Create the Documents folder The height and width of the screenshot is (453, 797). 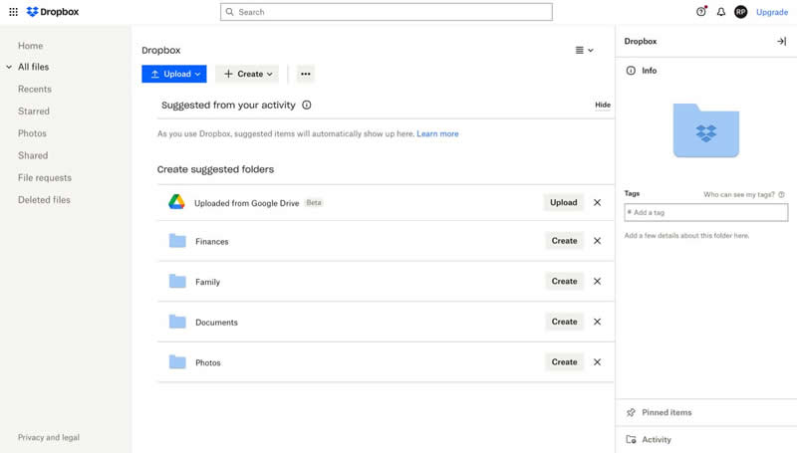(x=564, y=322)
